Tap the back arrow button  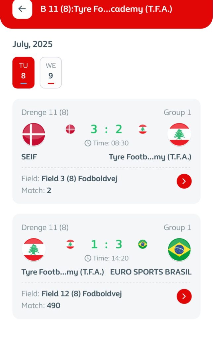click(x=22, y=9)
